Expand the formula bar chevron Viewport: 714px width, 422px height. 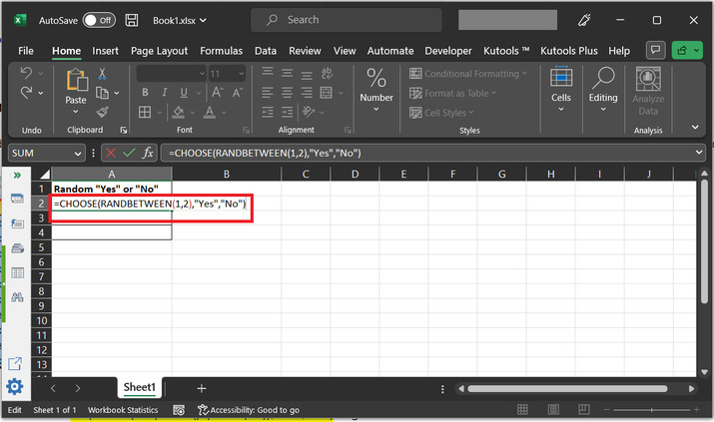coord(698,153)
